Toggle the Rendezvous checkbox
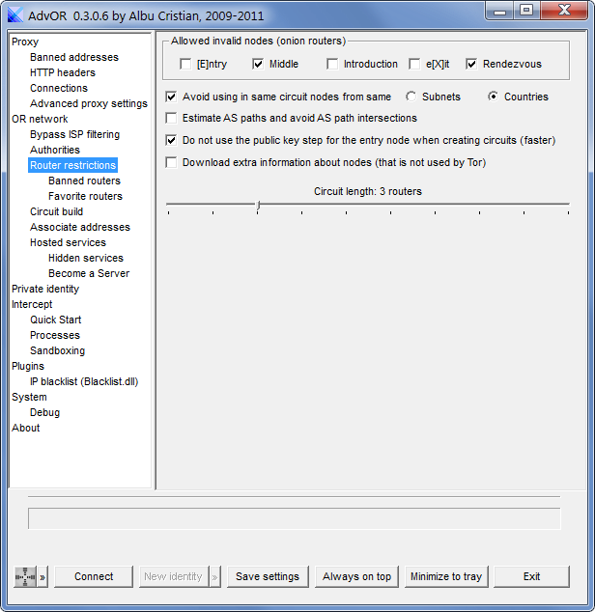The height and width of the screenshot is (612, 595). tap(471, 64)
